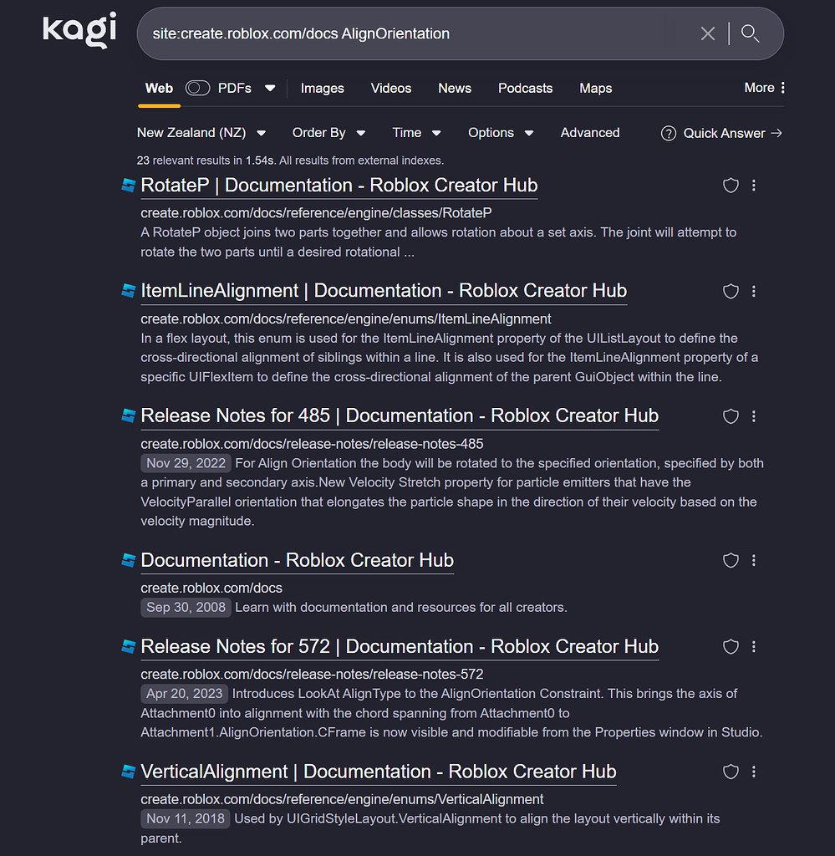Click the shield icon next to Release Notes 572

[x=731, y=647]
